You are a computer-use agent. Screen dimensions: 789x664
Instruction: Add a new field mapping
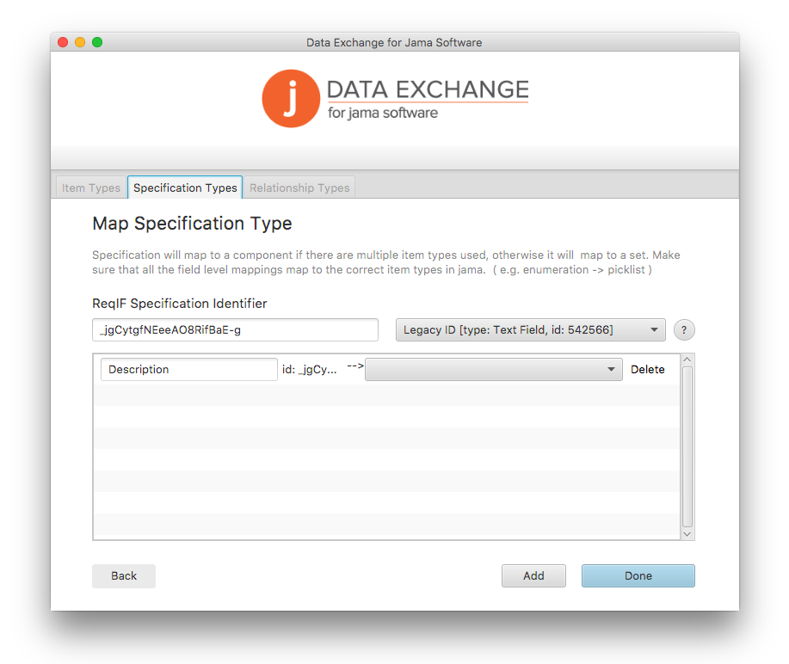pyautogui.click(x=533, y=575)
